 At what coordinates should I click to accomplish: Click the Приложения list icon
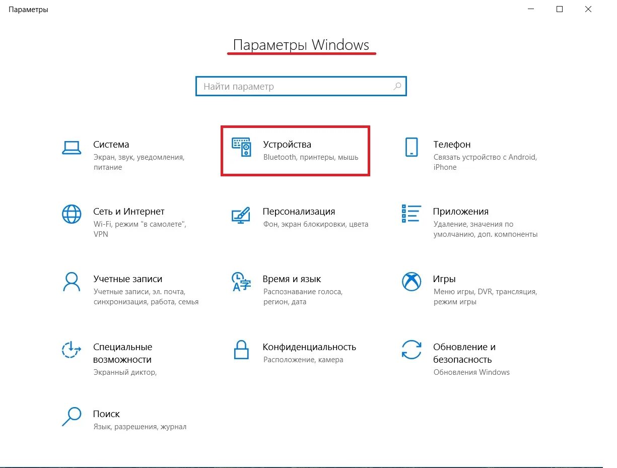(411, 214)
